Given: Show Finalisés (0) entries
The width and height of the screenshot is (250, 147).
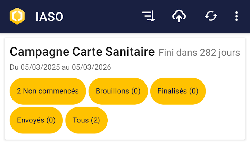Looking at the screenshot, I should [178, 91].
